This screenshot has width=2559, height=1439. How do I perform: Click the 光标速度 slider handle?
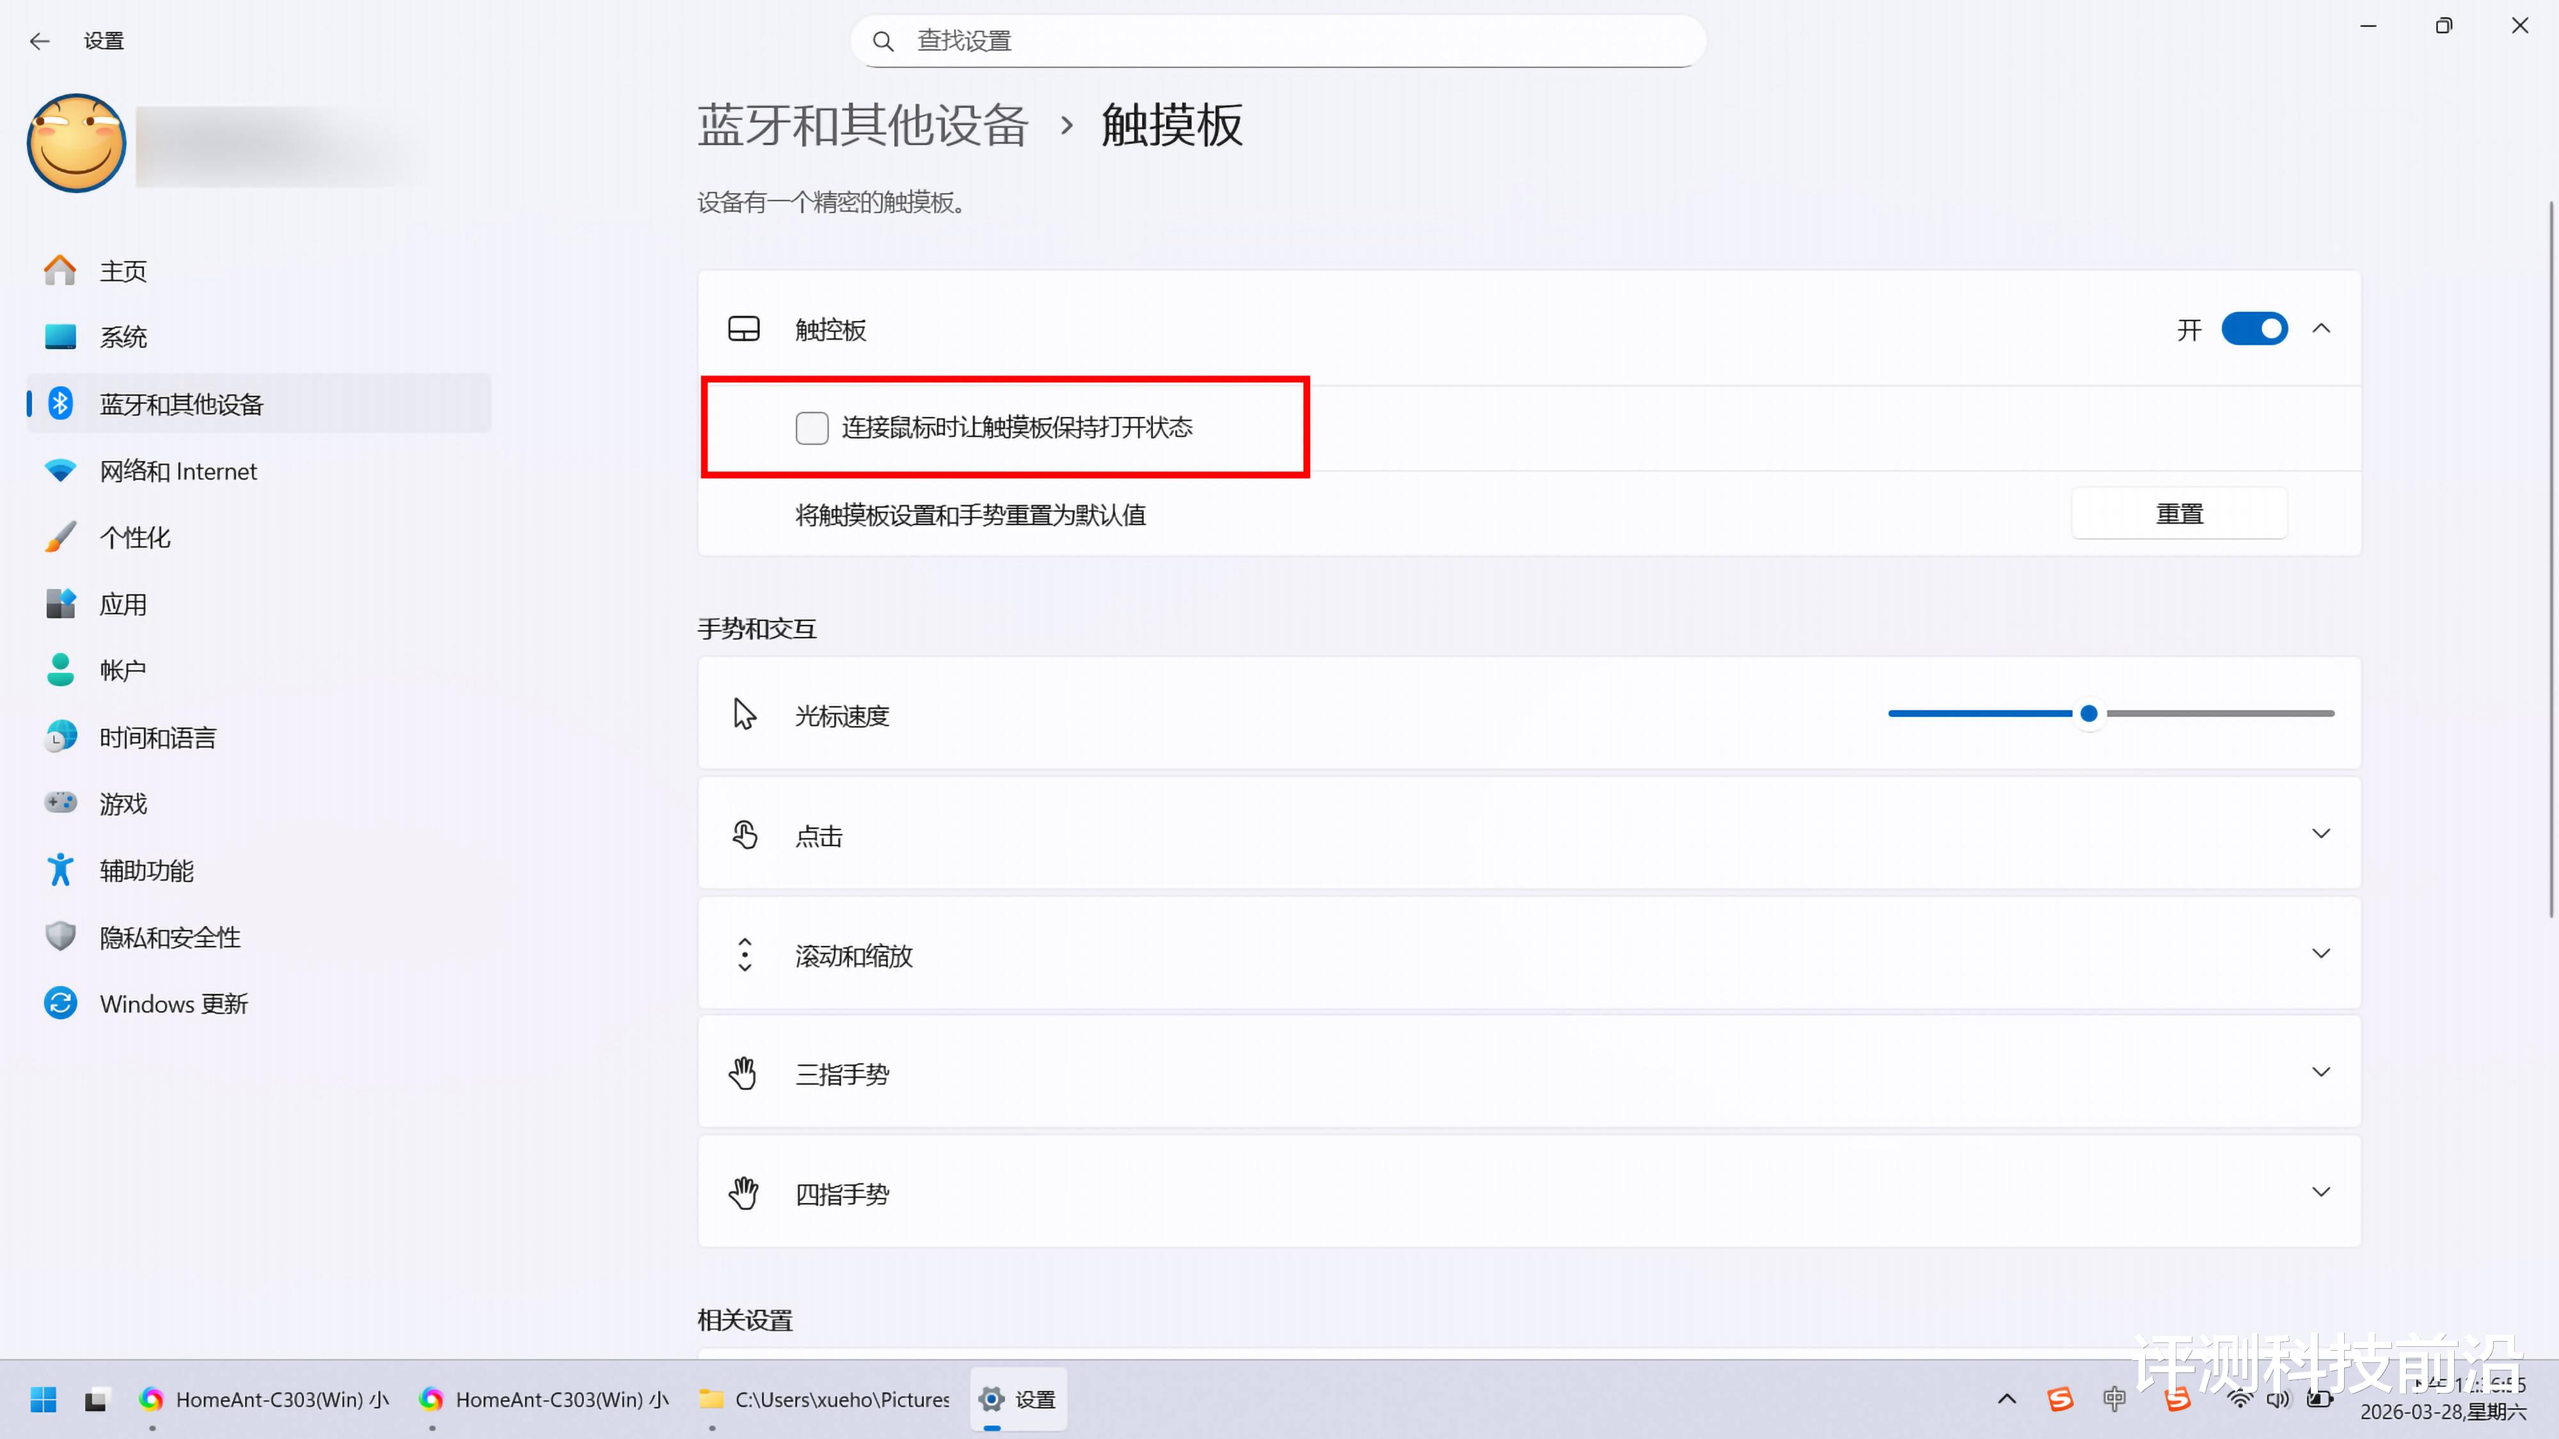[x=2089, y=713]
